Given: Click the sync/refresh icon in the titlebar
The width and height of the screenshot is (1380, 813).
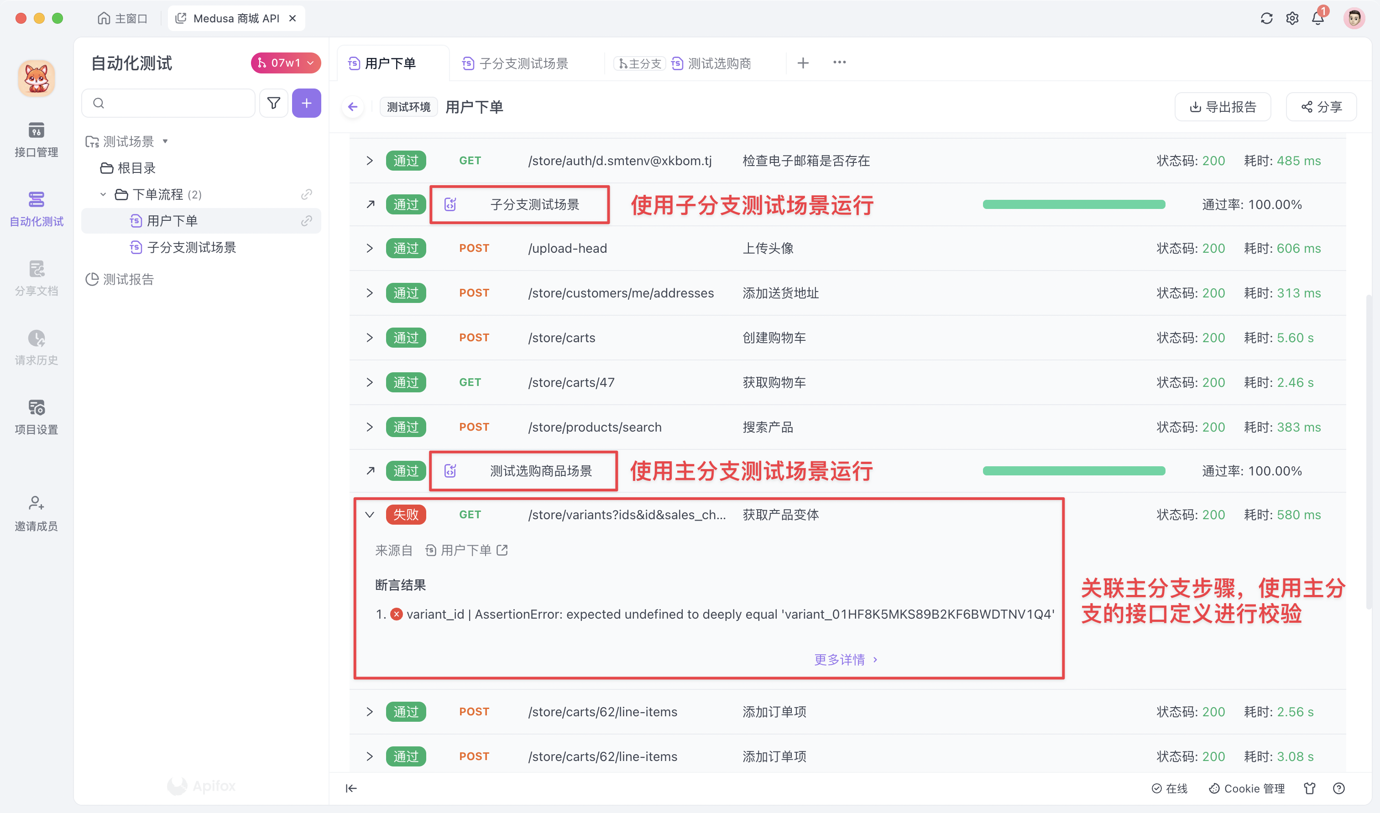Looking at the screenshot, I should pos(1266,18).
